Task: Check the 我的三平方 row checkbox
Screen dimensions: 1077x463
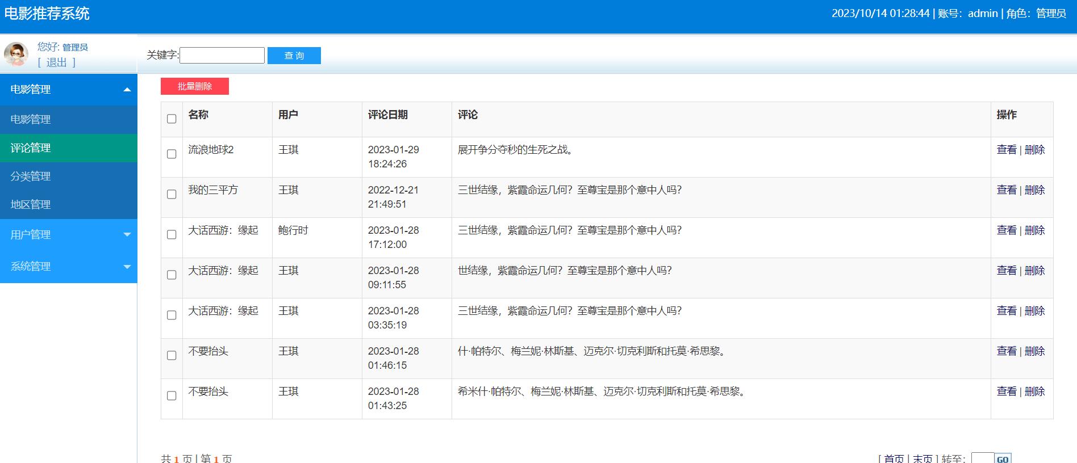Action: [x=172, y=194]
